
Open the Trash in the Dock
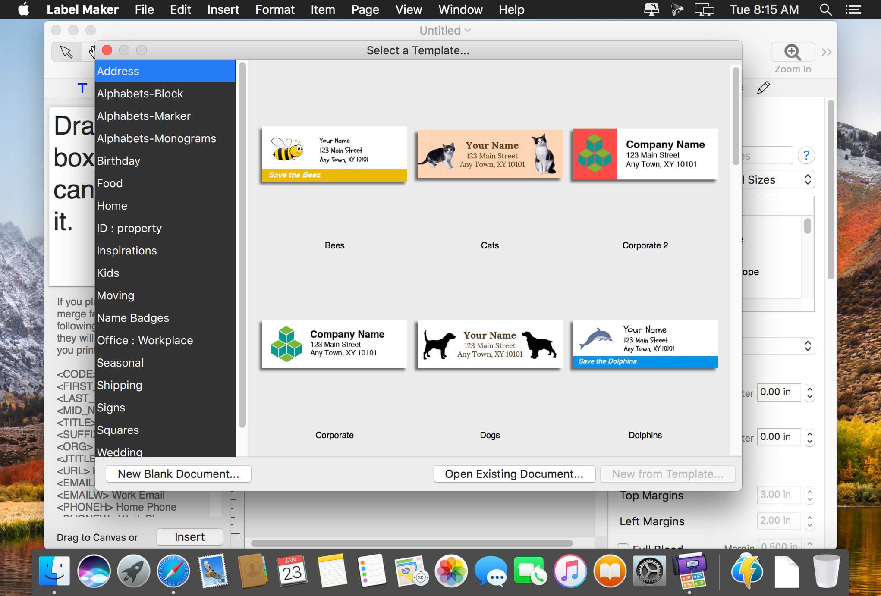point(826,571)
